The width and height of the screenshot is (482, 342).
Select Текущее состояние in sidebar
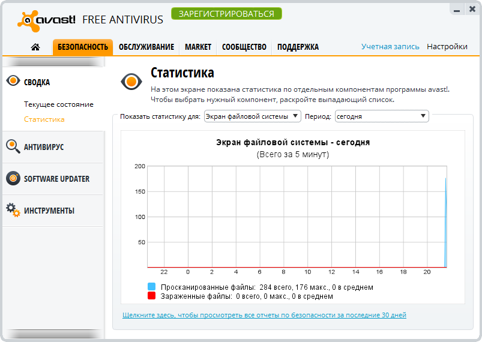tap(59, 104)
